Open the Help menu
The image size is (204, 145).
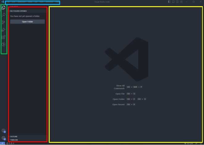57,2
